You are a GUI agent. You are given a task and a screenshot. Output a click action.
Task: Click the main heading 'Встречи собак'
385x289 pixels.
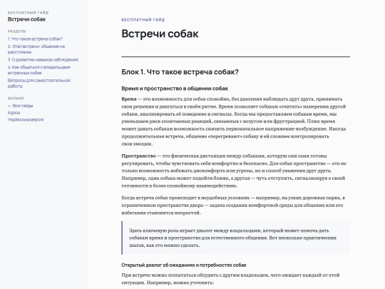pyautogui.click(x=160, y=34)
